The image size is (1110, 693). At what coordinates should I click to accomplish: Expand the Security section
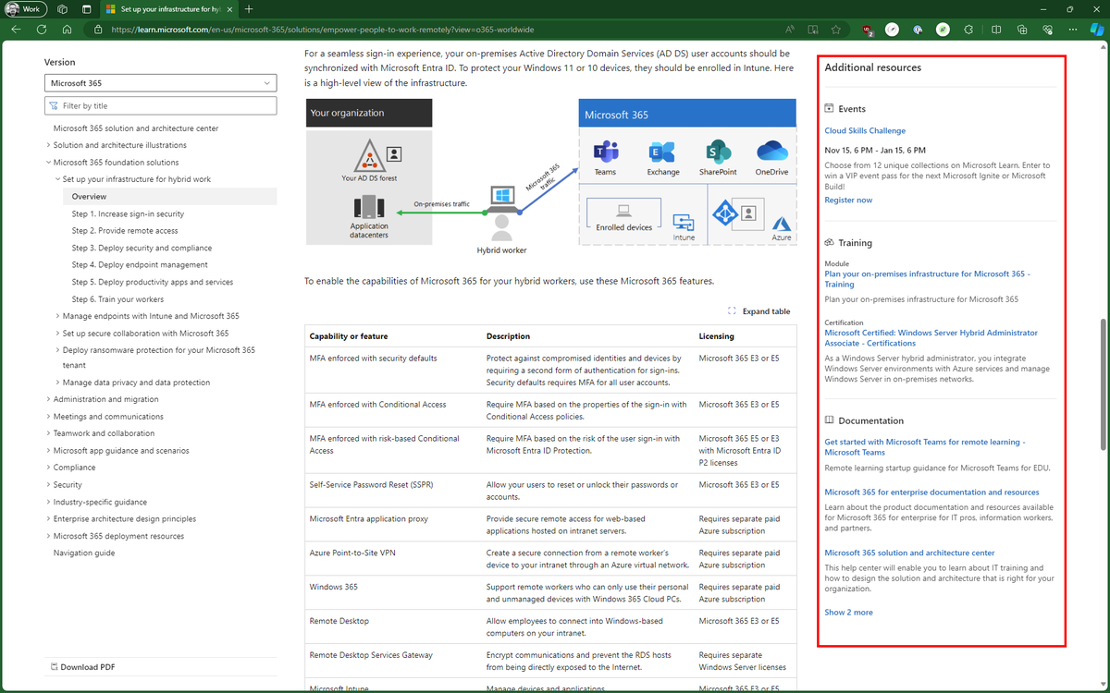coord(48,485)
